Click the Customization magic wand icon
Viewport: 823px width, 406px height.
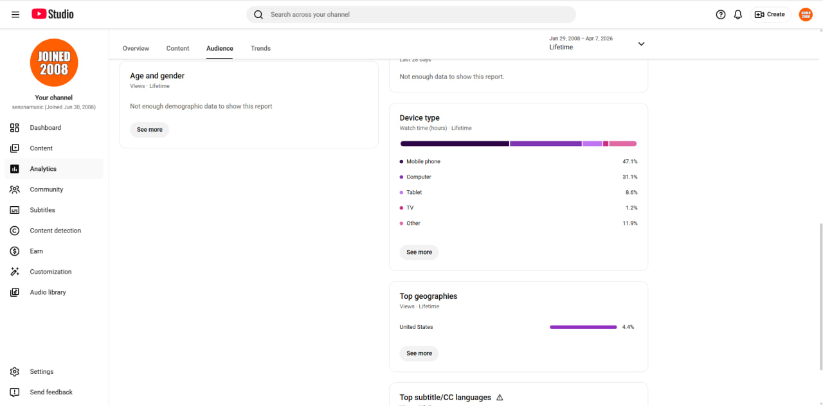(15, 272)
